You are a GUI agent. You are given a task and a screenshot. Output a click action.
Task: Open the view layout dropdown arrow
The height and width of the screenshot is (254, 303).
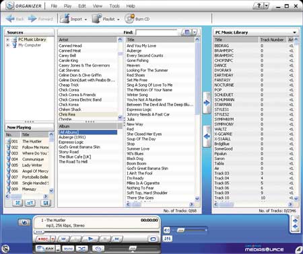[x=195, y=32]
